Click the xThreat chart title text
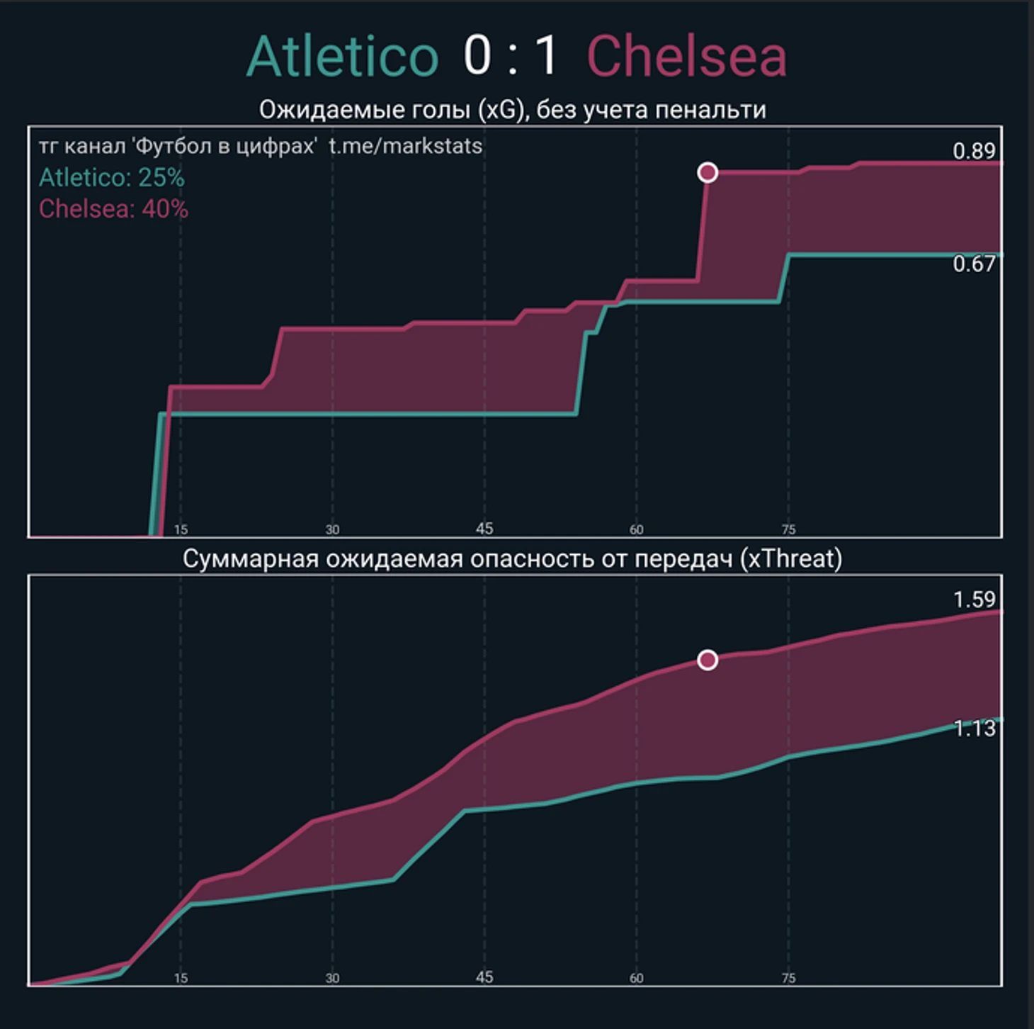 (x=513, y=558)
